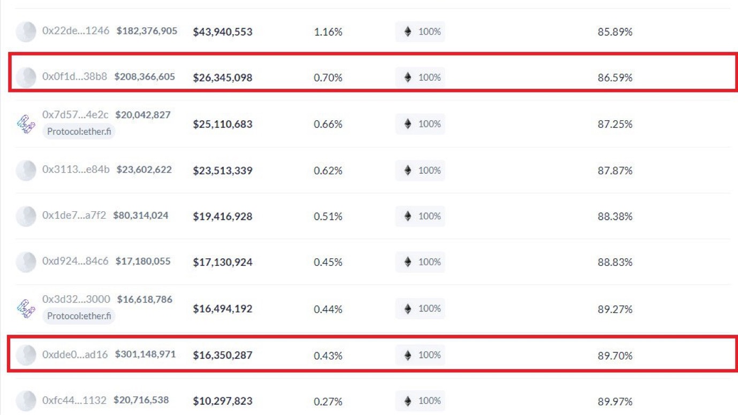Open wallet address 0x22de...1246
738x415 pixels.
click(x=75, y=31)
